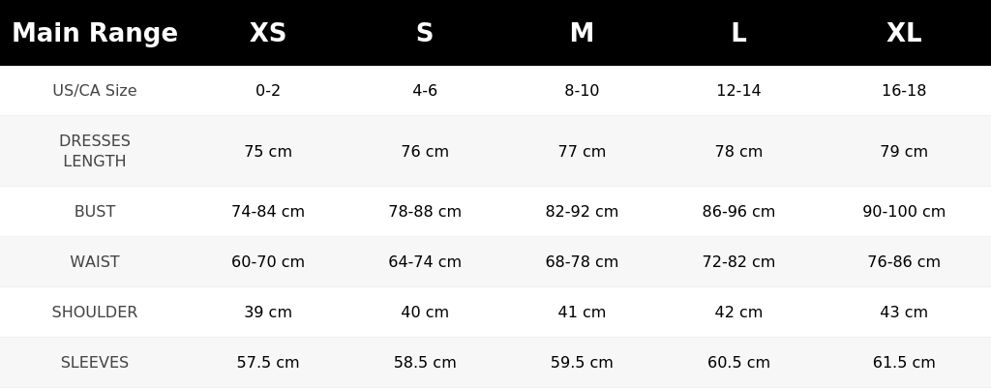Click the 90-100 cm bust cell
The height and width of the screenshot is (388, 991).
pos(904,212)
